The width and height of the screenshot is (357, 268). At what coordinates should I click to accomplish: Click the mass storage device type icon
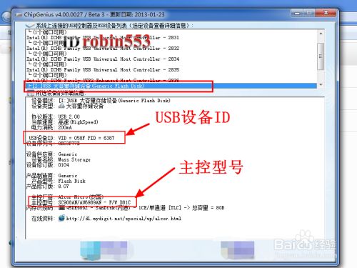61,106
